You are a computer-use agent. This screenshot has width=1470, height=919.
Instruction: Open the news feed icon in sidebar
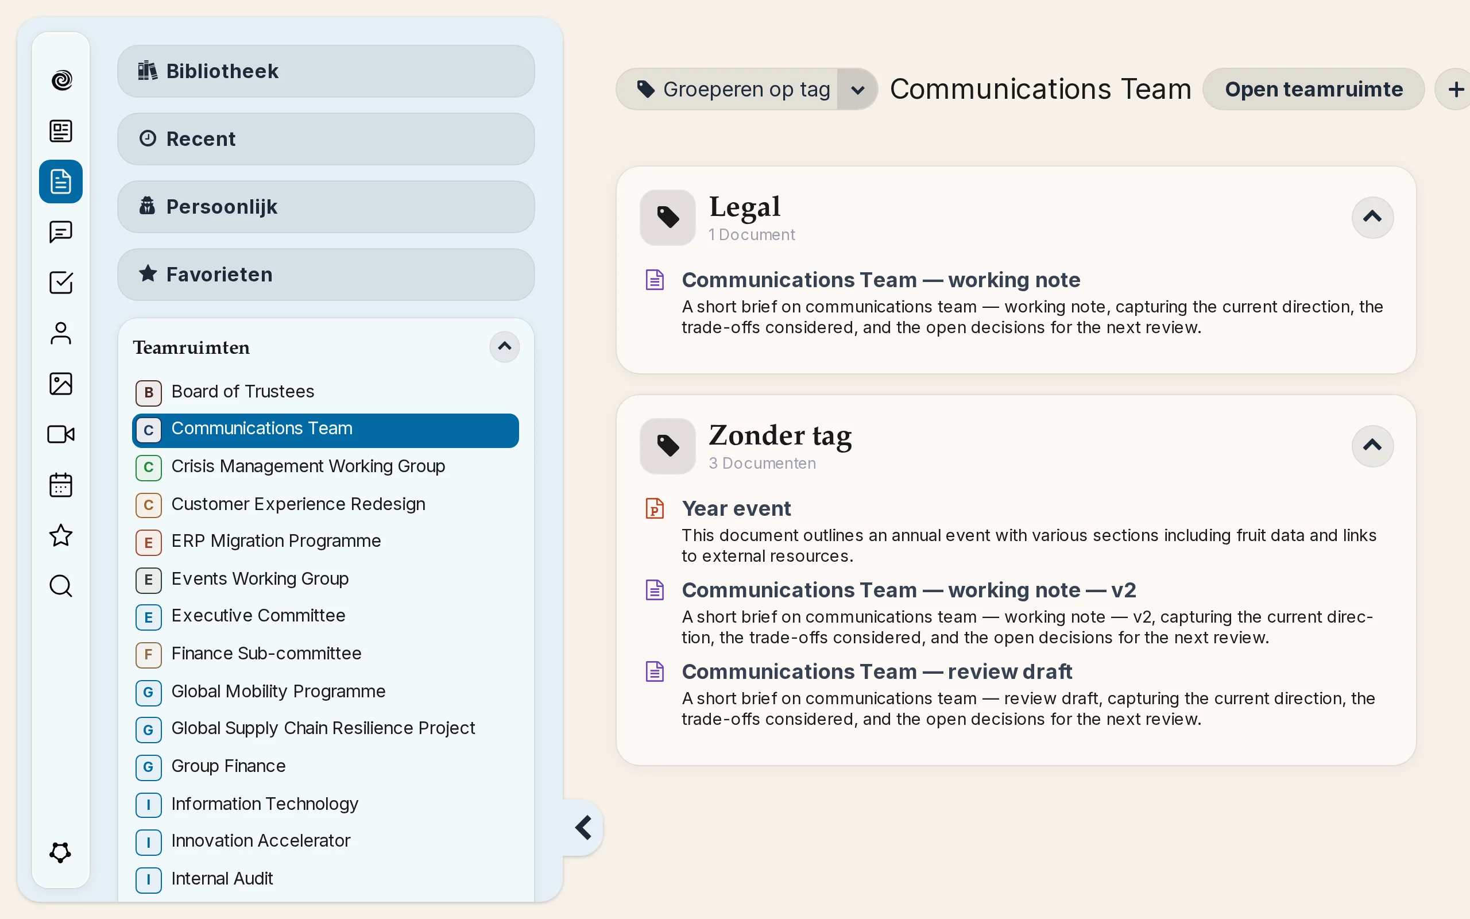pos(61,131)
